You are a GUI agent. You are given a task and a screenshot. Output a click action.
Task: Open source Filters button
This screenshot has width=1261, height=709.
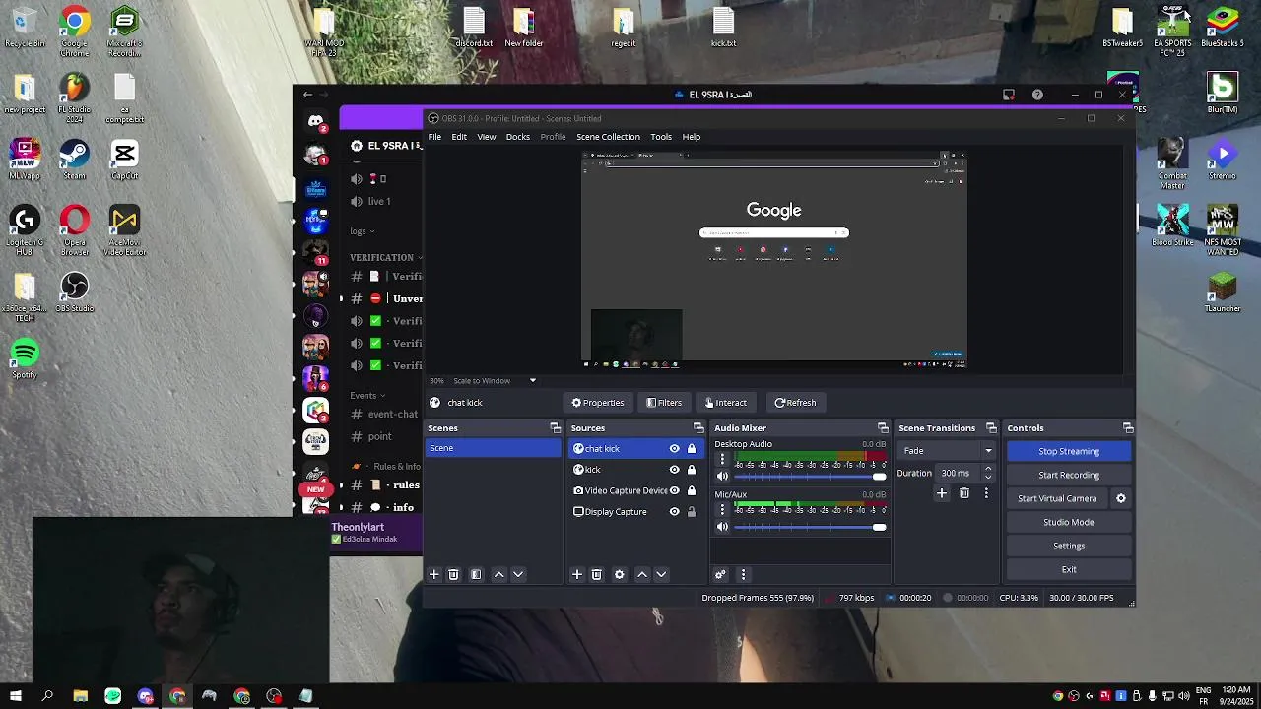pyautogui.click(x=664, y=403)
